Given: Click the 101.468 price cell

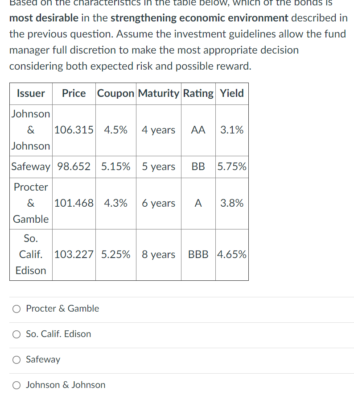Looking at the screenshot, I should pos(74,203).
